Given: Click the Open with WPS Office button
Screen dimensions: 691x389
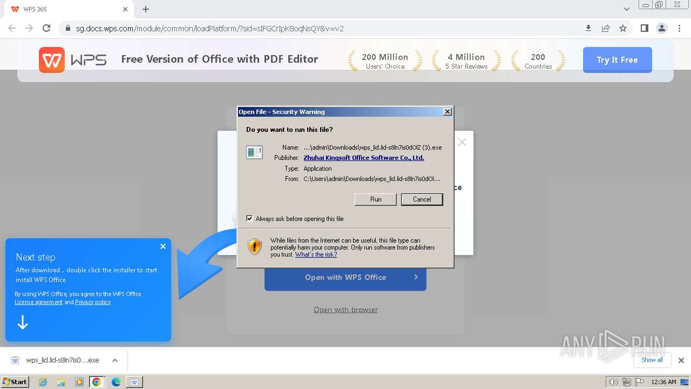Looking at the screenshot, I should click(345, 277).
